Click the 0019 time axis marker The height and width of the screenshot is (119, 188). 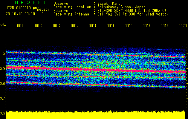click(164, 26)
